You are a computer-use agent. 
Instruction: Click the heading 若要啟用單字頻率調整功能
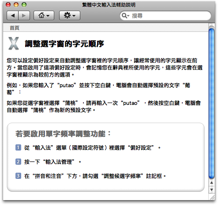tap(63, 134)
